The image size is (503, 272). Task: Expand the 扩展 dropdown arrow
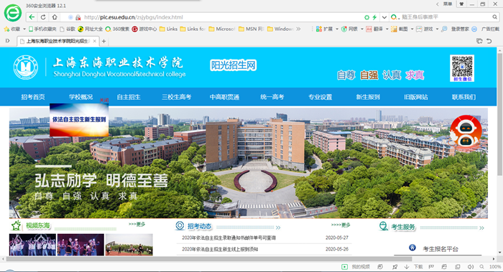[337, 29]
